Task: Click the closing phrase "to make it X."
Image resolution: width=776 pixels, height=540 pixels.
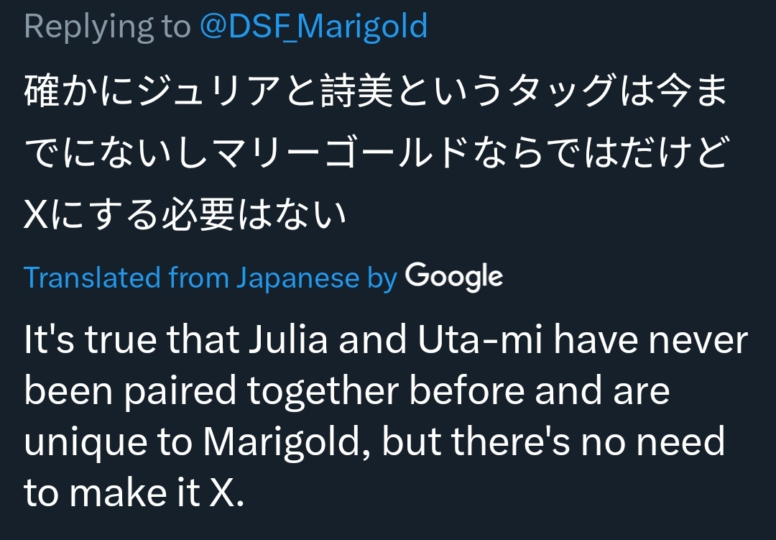Action: point(134,493)
